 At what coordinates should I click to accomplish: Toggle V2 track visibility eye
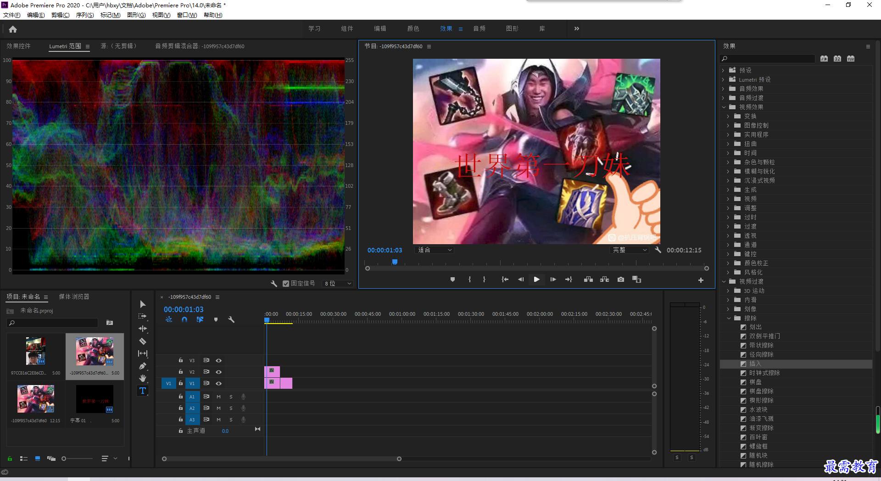pyautogui.click(x=219, y=372)
